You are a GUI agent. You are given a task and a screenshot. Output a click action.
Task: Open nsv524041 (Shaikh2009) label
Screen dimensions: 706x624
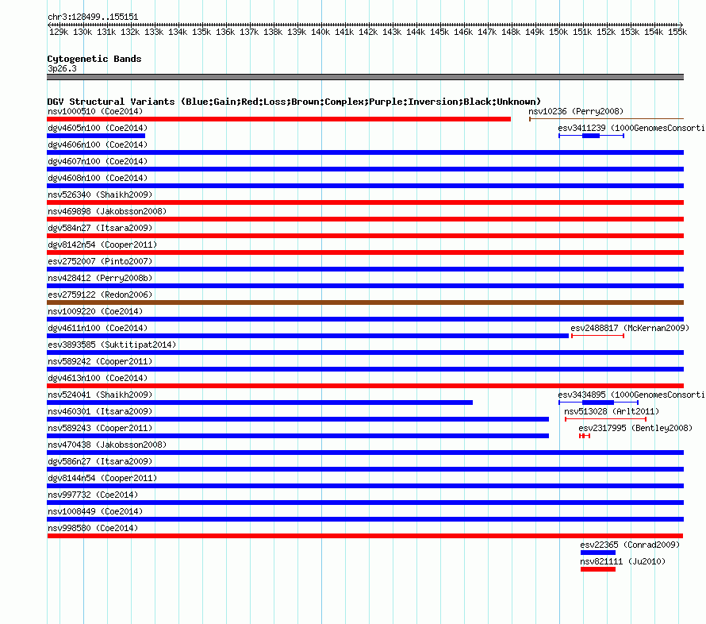[x=100, y=395]
